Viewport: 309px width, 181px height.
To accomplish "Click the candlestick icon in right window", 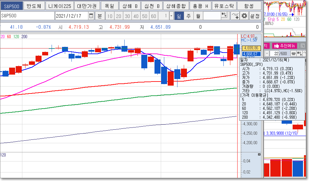I will (x=299, y=54).
